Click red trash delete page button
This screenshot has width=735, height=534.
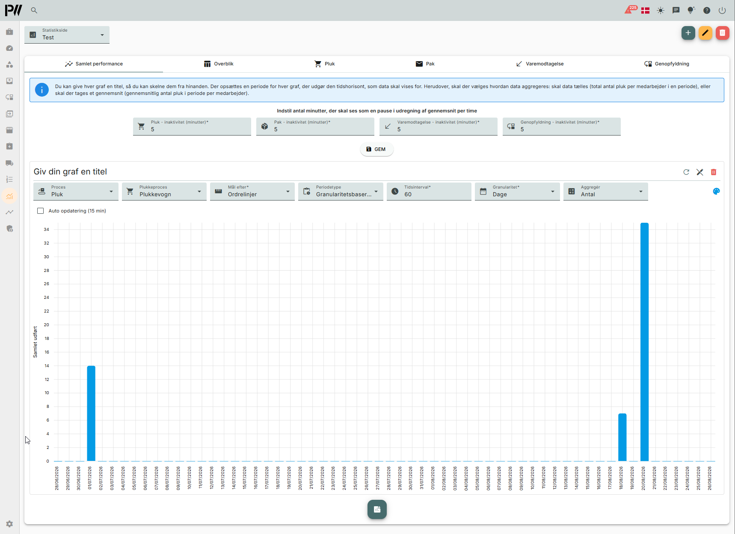[722, 33]
